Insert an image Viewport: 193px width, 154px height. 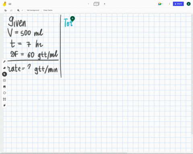pos(4,87)
